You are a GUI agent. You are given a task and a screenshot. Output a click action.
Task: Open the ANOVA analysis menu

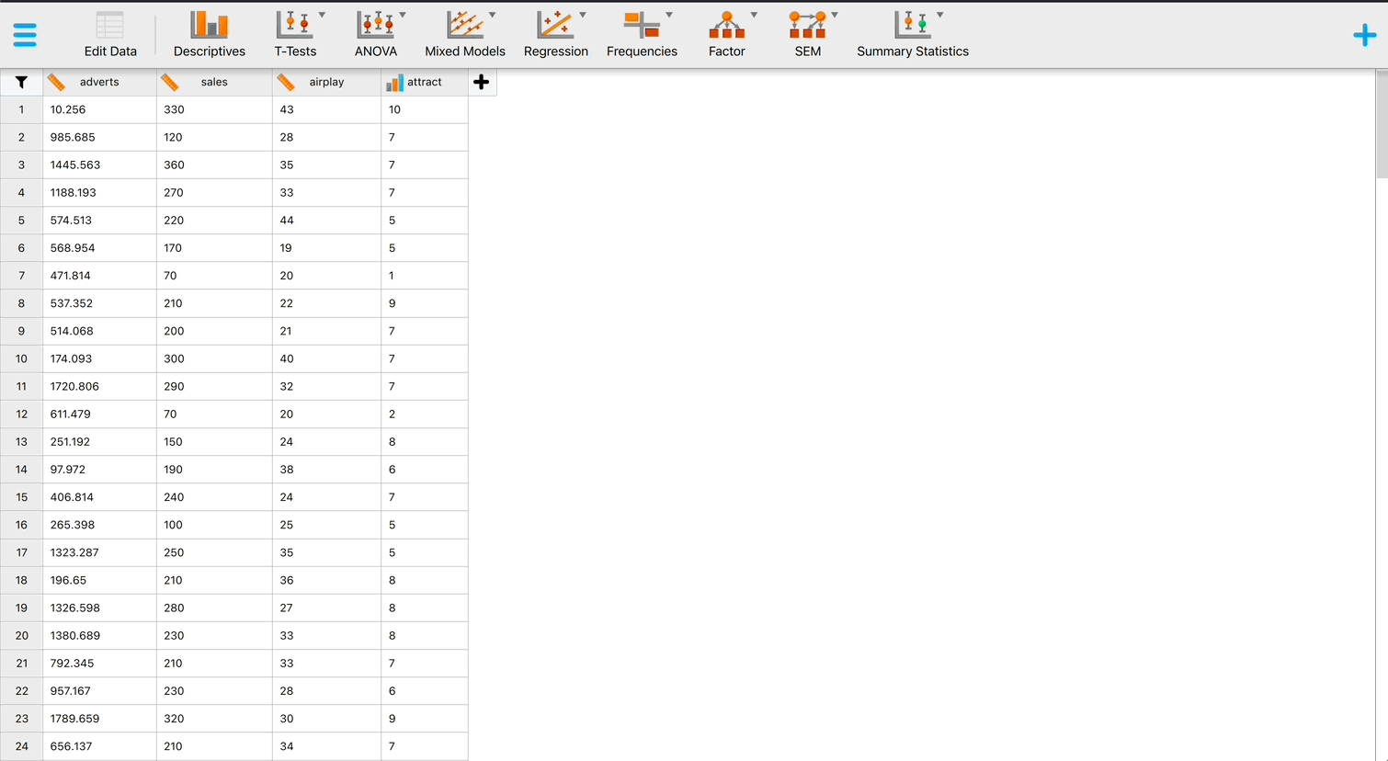click(x=376, y=35)
